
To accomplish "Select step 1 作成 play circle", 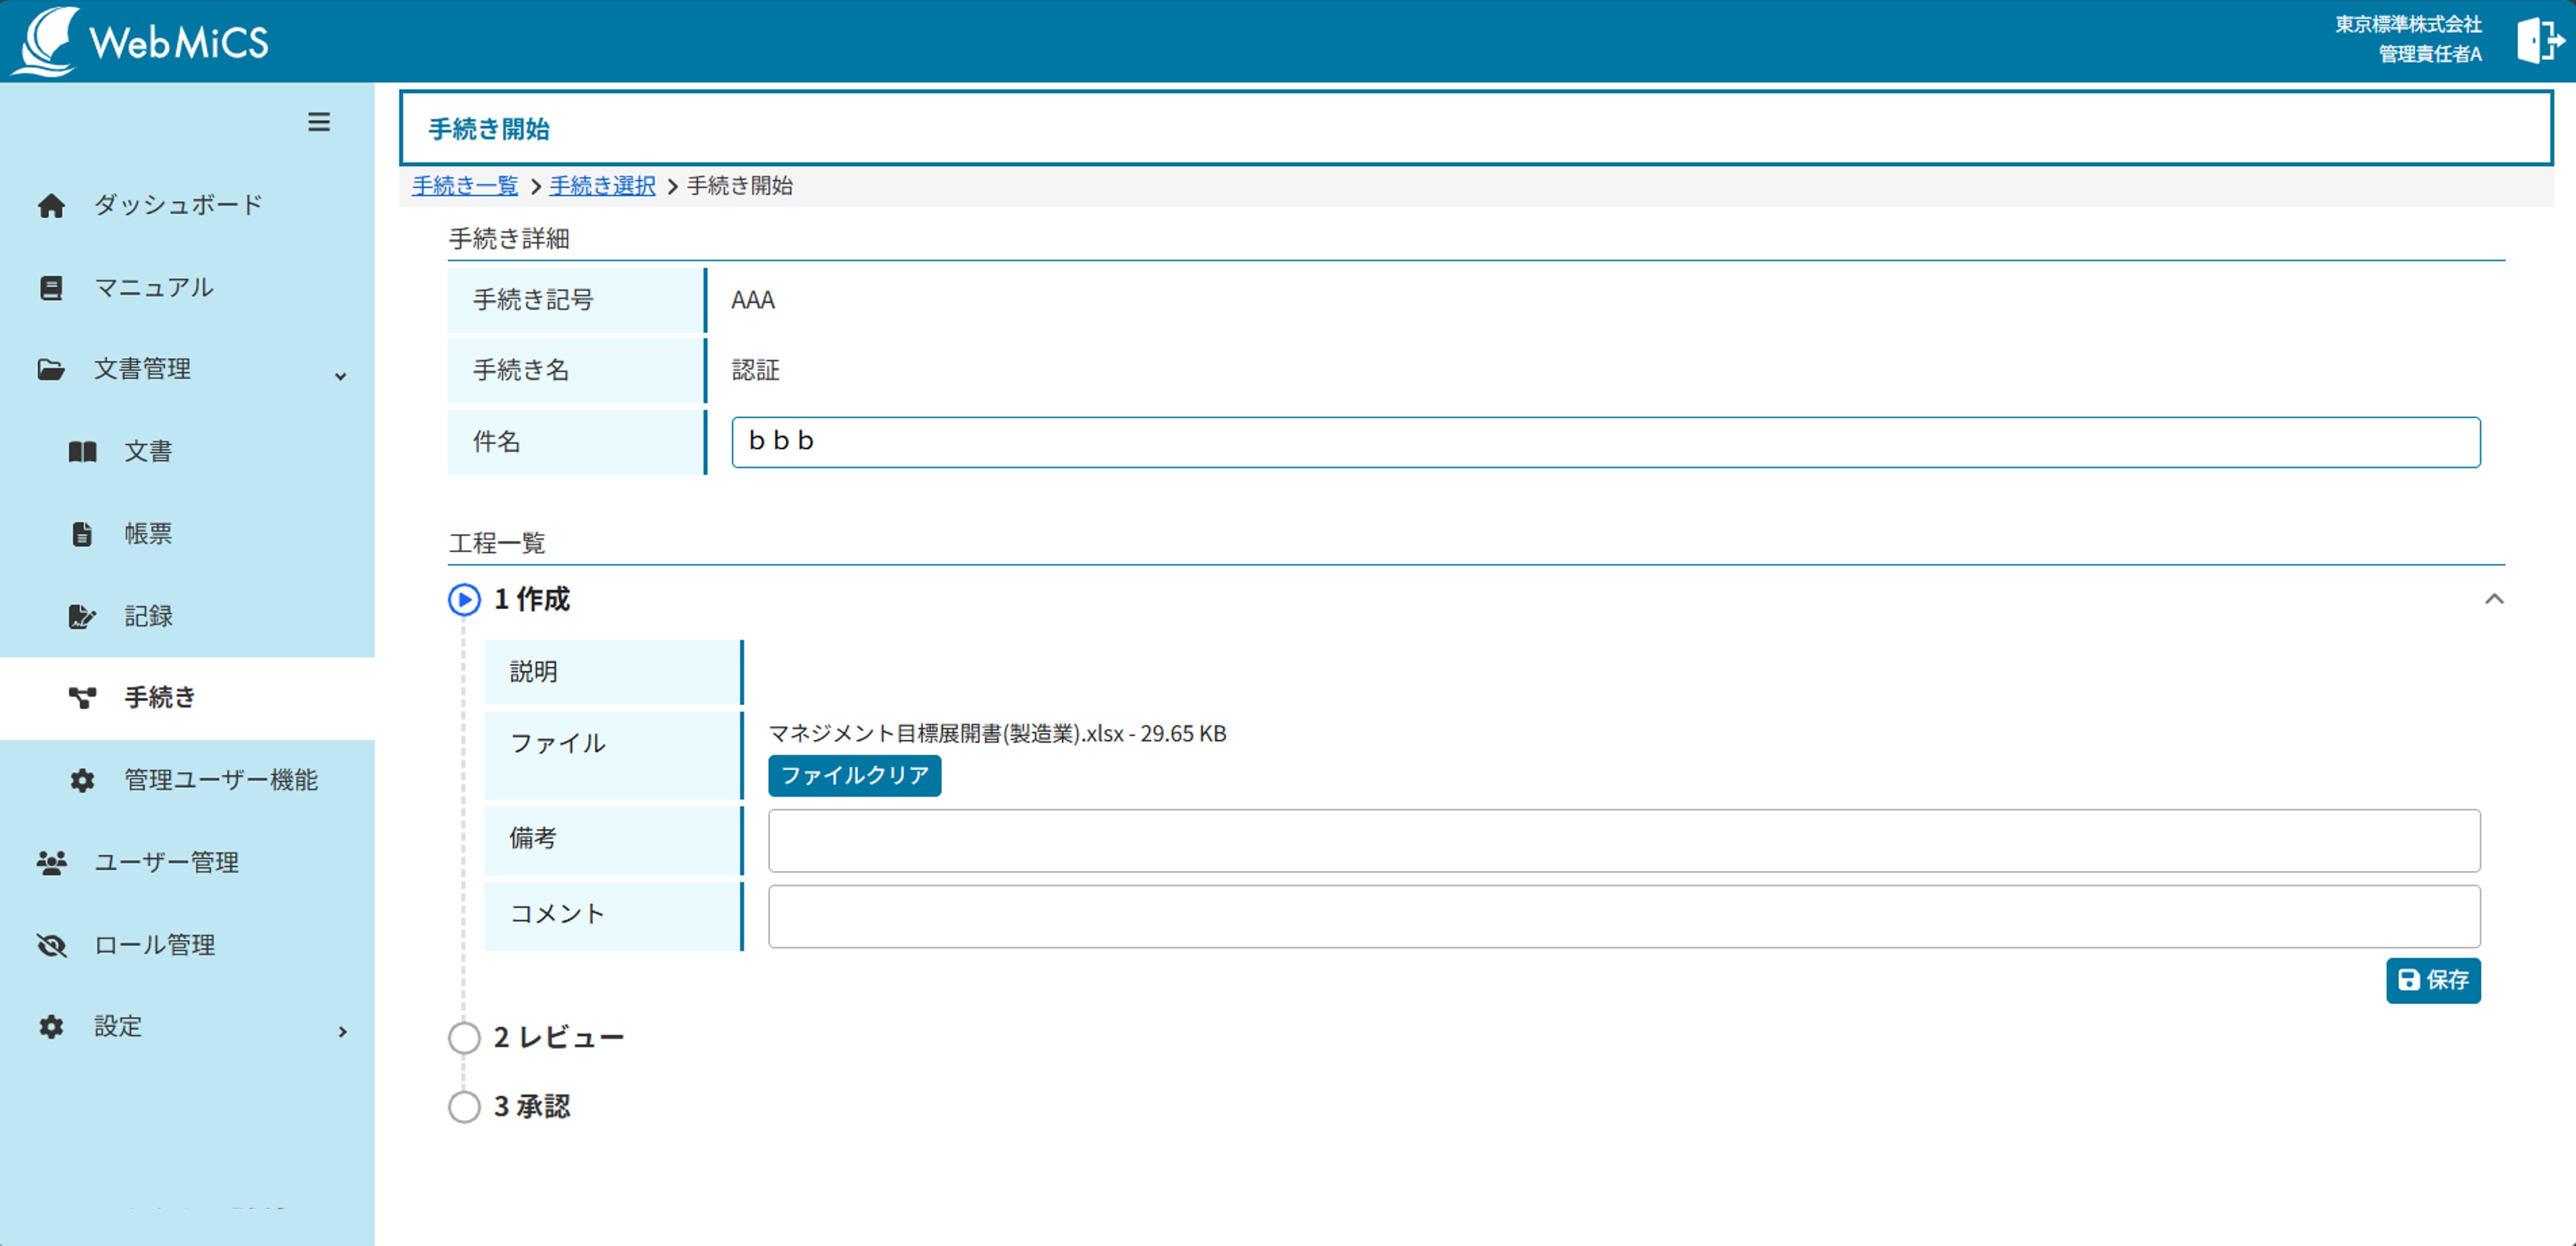I will point(464,600).
